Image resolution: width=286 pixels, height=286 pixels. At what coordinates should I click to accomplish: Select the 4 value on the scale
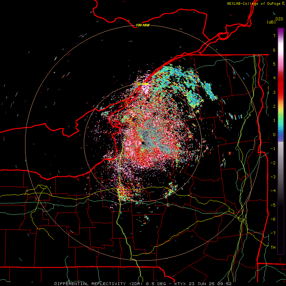(x=274, y=78)
